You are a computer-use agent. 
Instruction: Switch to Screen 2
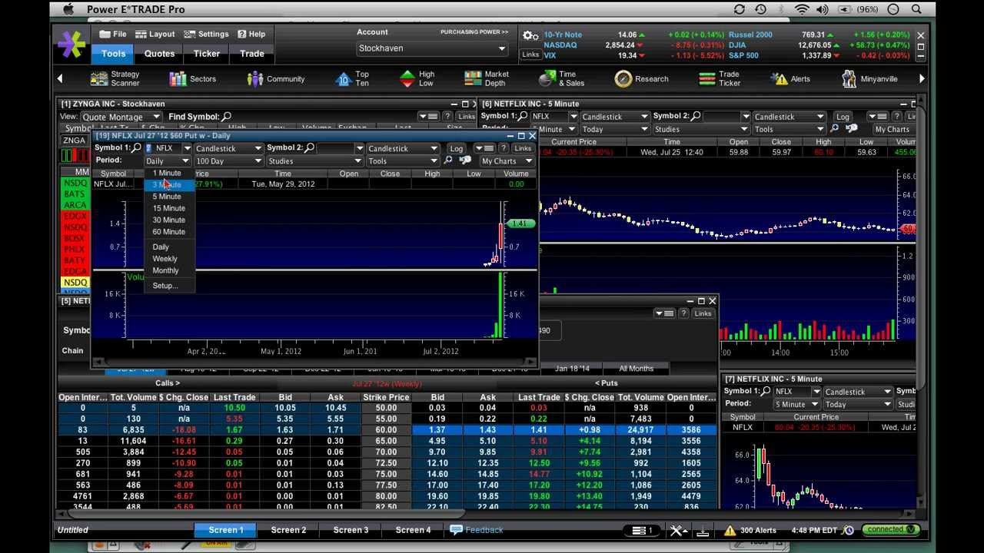pos(288,530)
